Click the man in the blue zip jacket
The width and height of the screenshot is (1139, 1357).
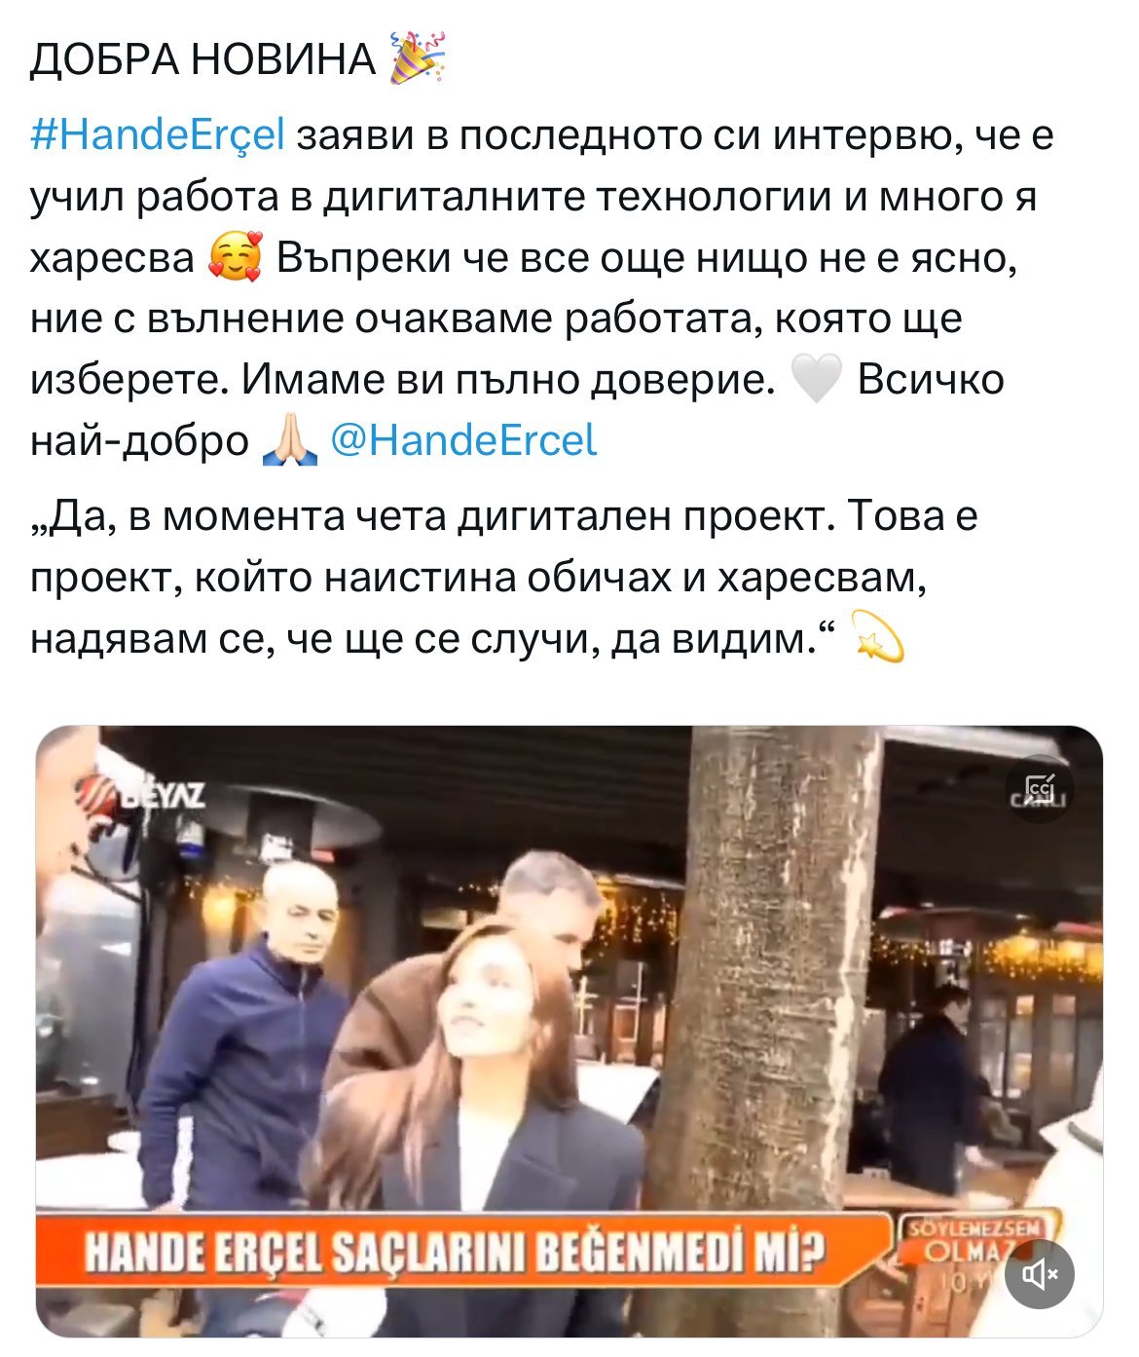coord(243,1042)
